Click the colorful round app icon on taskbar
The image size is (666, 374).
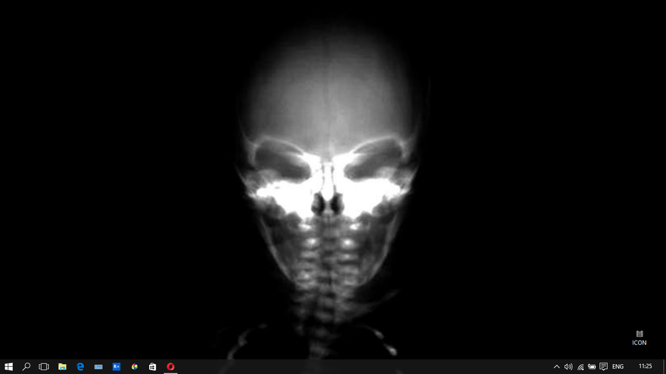click(135, 367)
